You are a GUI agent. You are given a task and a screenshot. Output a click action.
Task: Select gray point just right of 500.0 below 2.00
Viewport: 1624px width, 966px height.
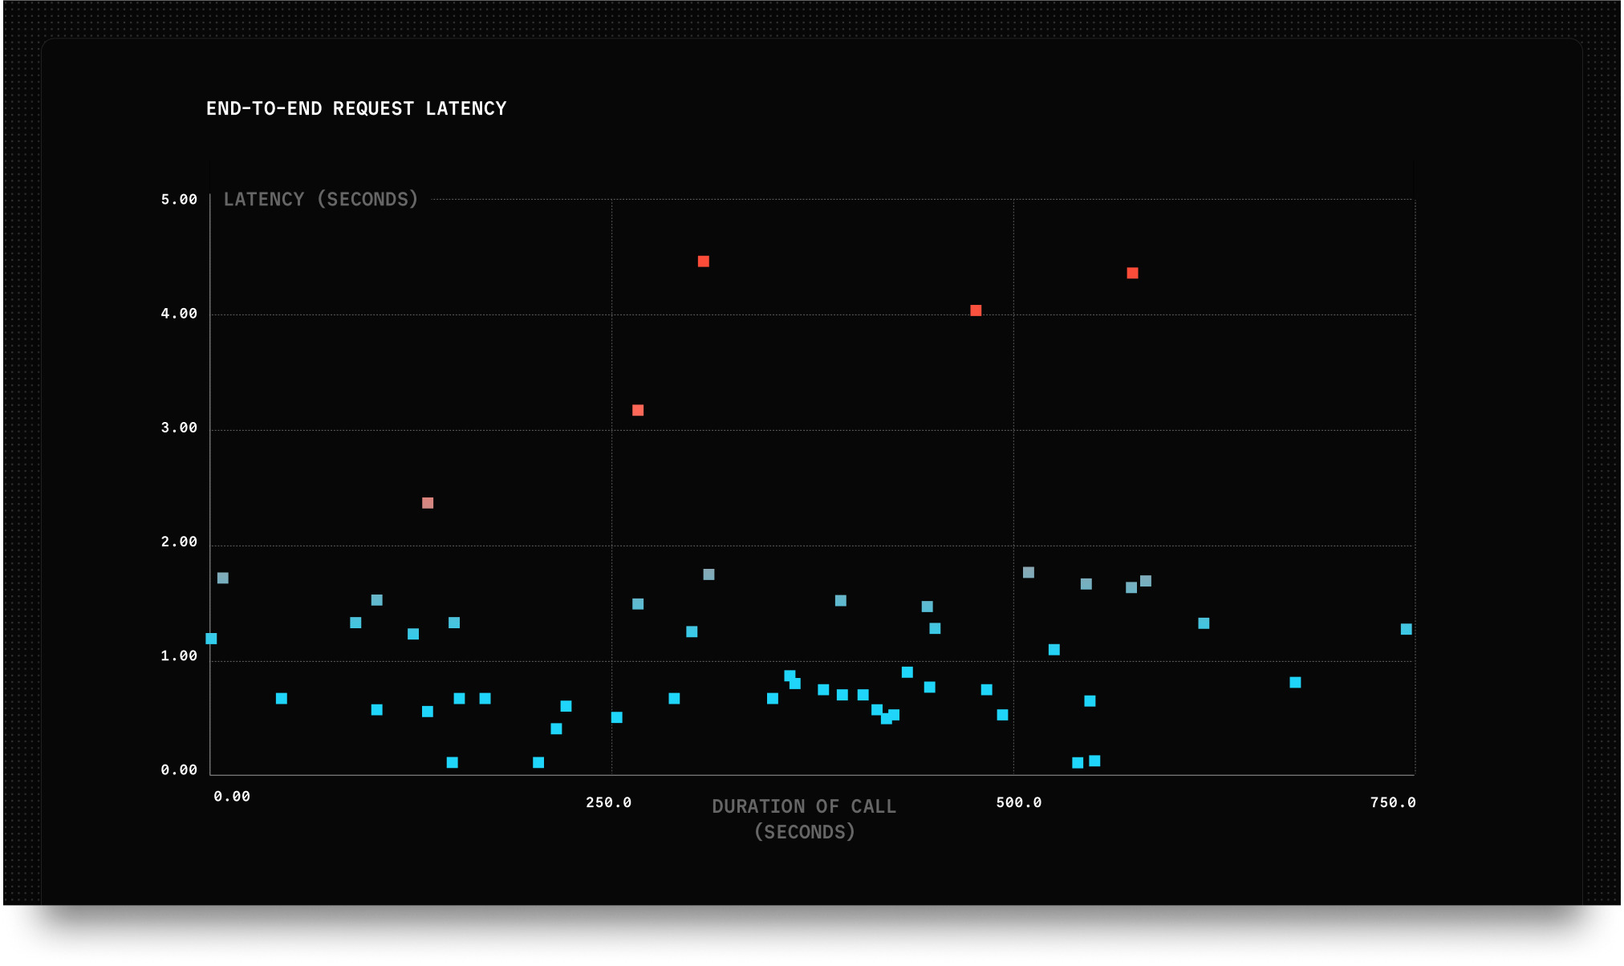1029,573
